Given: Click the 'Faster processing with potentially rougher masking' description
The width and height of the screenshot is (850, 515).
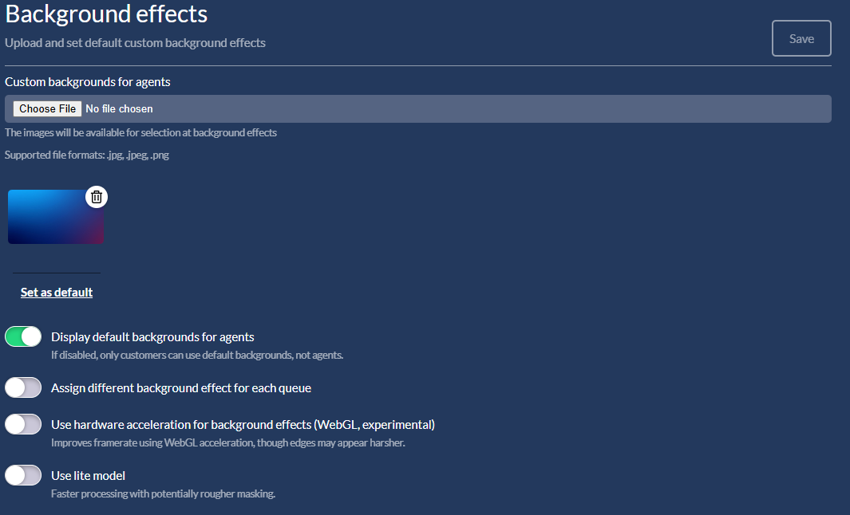Looking at the screenshot, I should [163, 493].
